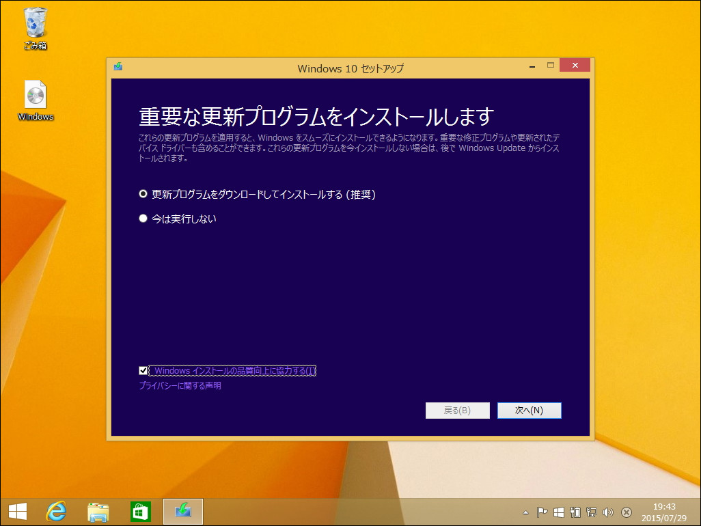The width and height of the screenshot is (701, 526).
Task: Launch the Windows Store from the taskbar
Action: pos(140,512)
